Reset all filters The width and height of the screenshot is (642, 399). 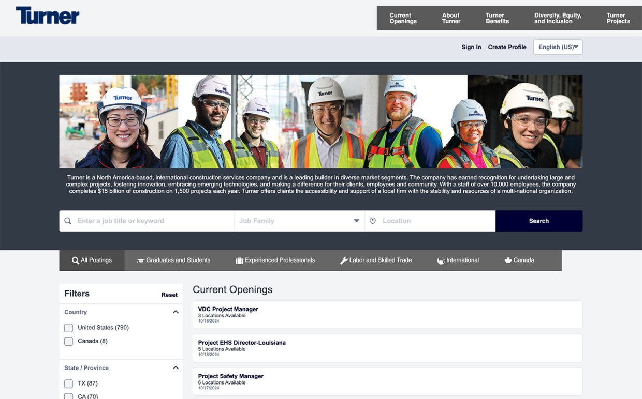click(x=169, y=295)
